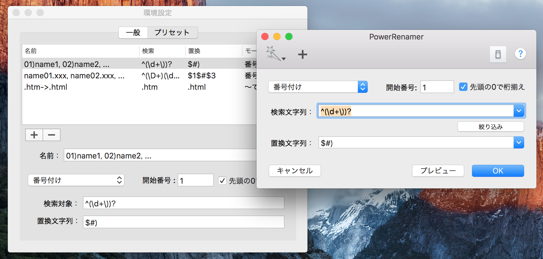
Task: Open the 番号付け mode dropdown in PowerRenamer
Action: [318, 87]
